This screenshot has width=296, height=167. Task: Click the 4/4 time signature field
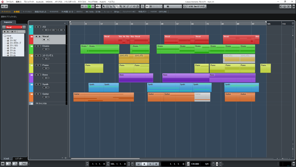pyautogui.click(x=207, y=164)
